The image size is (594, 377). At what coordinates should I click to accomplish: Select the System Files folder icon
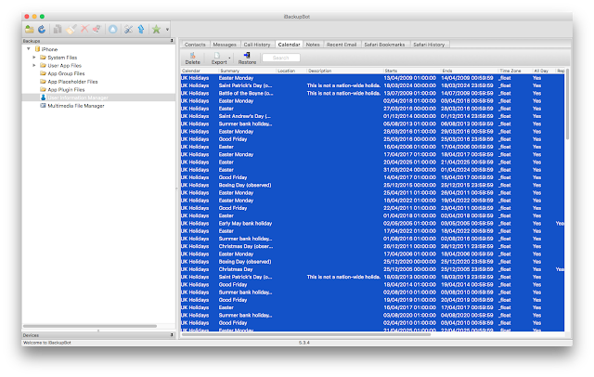click(43, 58)
